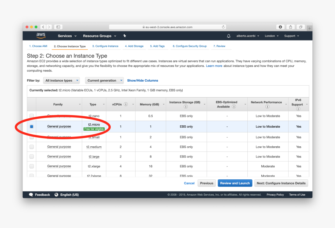Open the Type column sort arrow
This screenshot has height=228, width=335.
(x=104, y=104)
